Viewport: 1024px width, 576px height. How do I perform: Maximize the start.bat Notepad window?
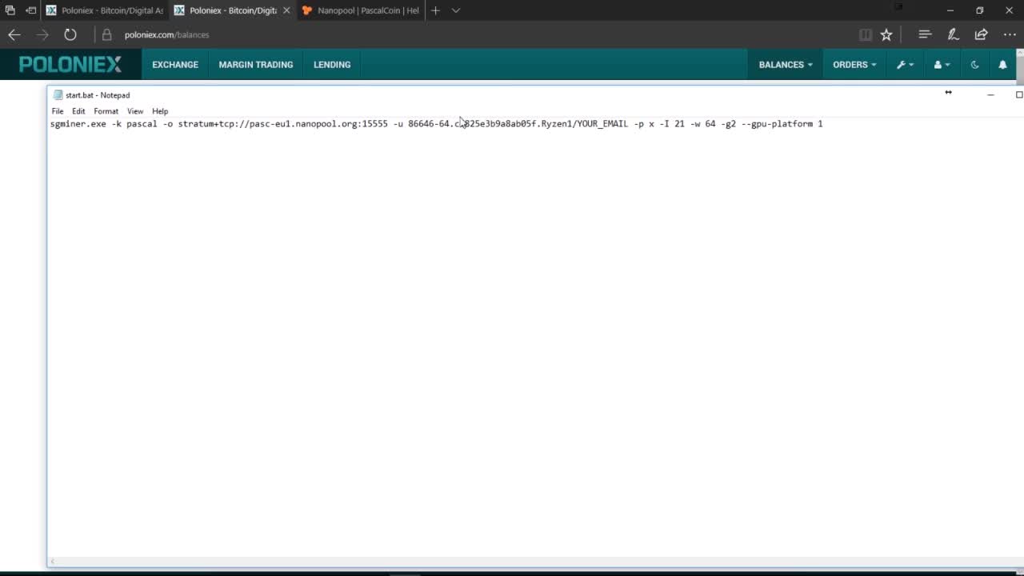1018,94
